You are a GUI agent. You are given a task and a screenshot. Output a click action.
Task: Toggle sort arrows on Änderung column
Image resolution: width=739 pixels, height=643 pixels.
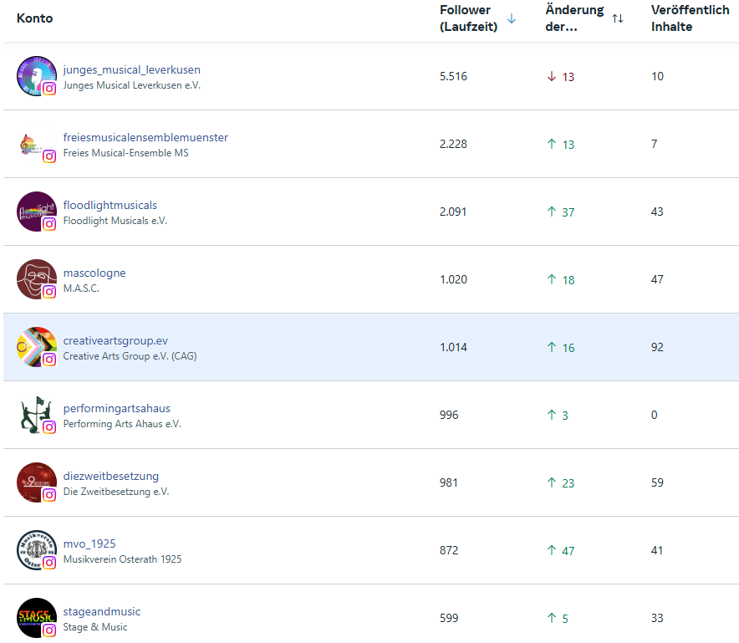tap(618, 18)
